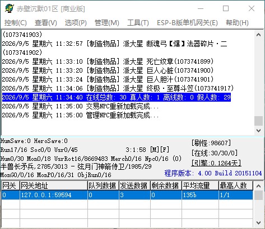Click the HumSave:0 HeroSave:0 status line
This screenshot has width=265, height=229.
tap(34, 141)
